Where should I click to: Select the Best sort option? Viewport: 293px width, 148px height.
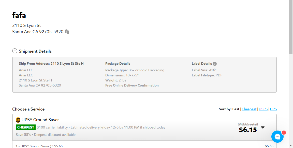pyautogui.click(x=236, y=109)
